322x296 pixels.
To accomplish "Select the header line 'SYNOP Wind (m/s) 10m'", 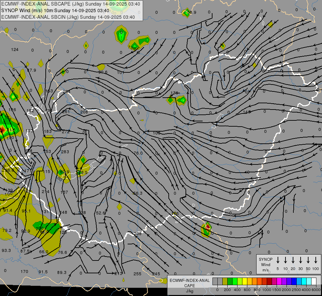I will [27, 11].
